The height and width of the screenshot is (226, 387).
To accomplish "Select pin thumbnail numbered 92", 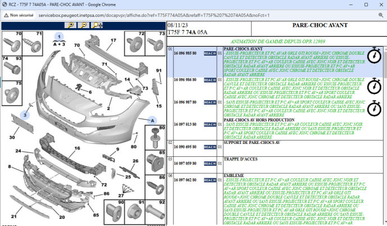I will [x=155, y=212].
